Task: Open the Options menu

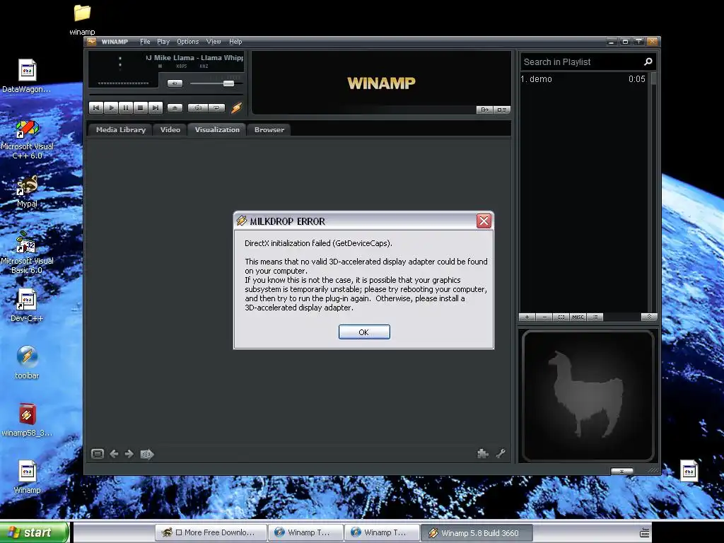Action: pos(187,42)
